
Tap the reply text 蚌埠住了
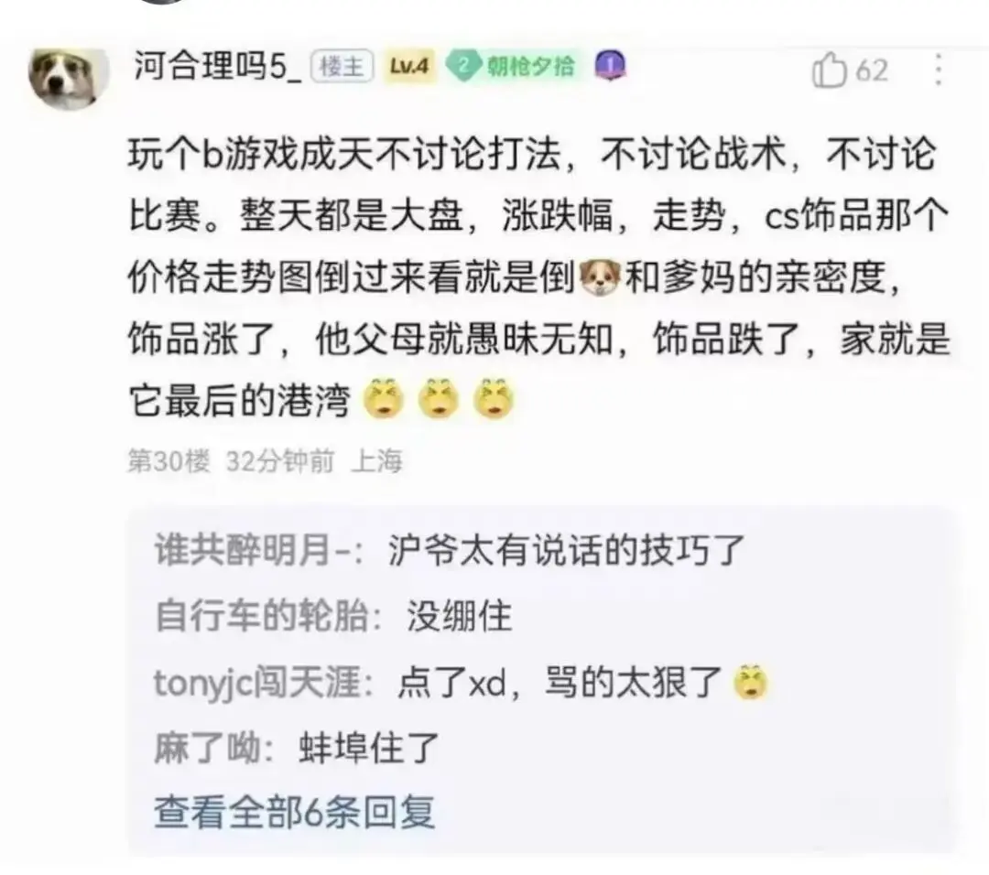[x=368, y=749]
